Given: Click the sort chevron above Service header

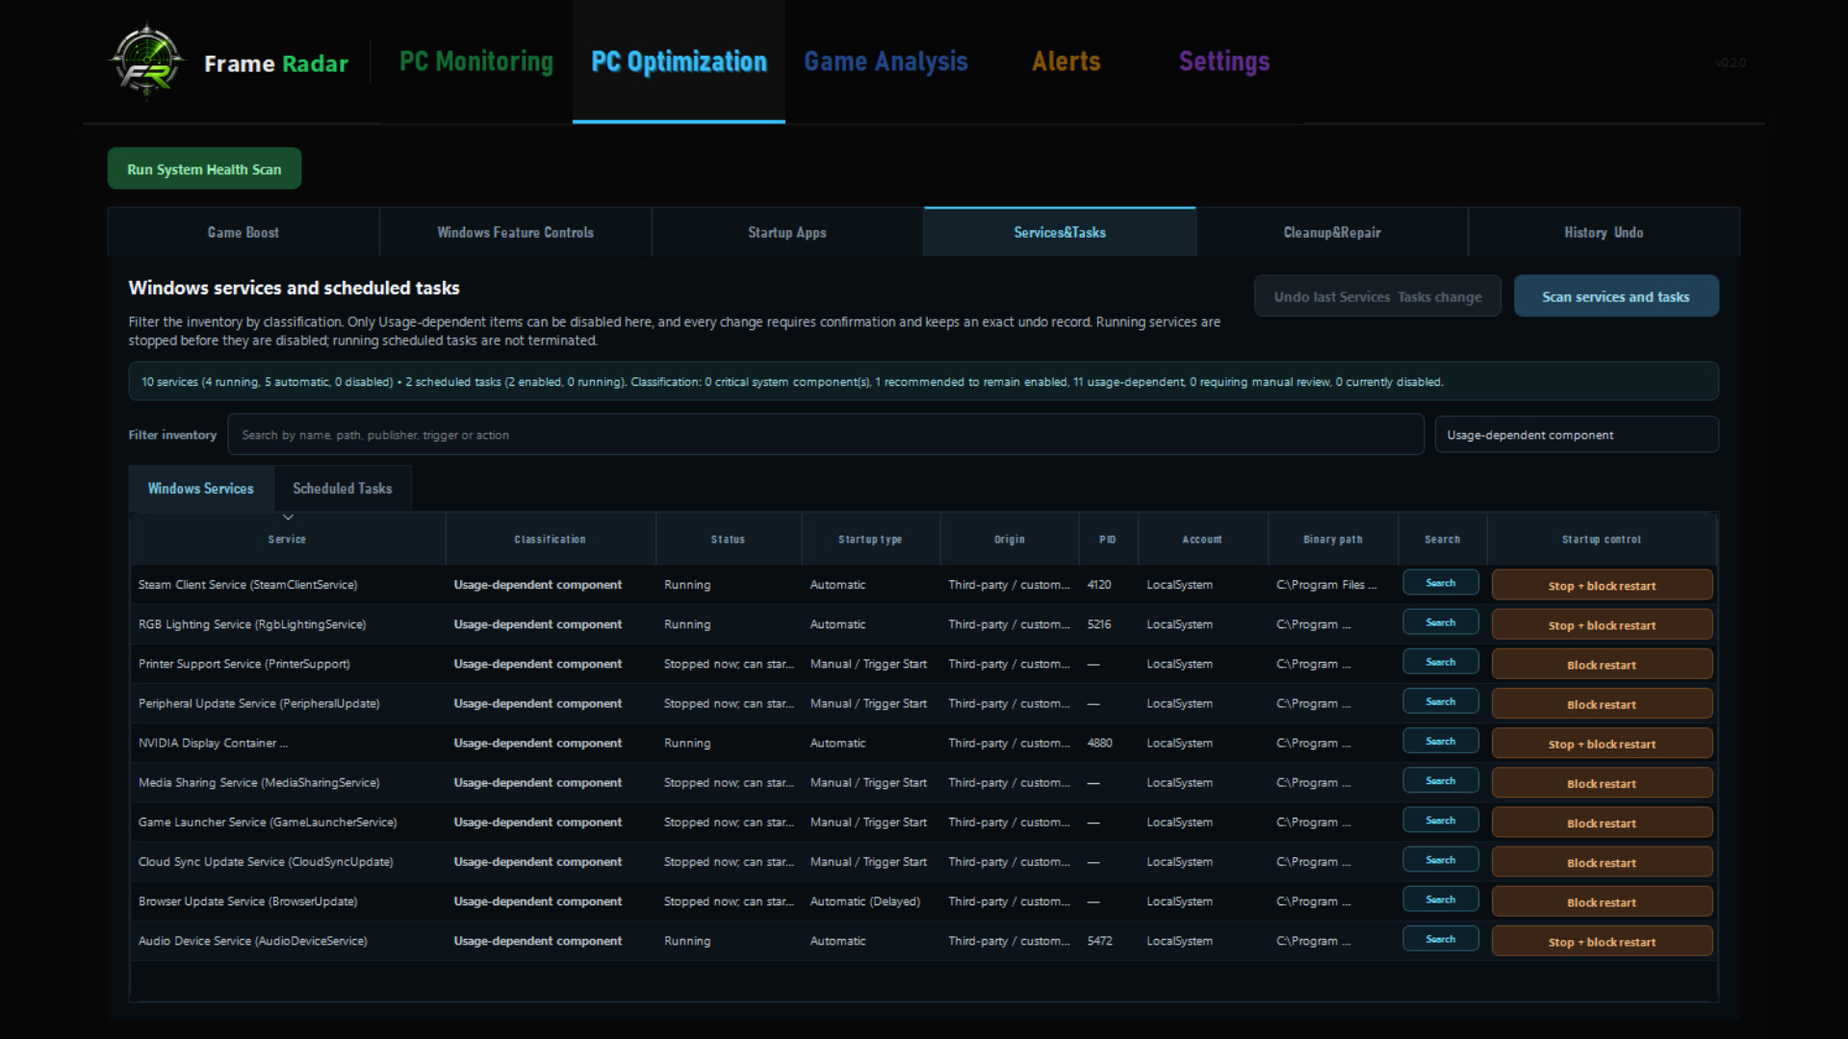Looking at the screenshot, I should (288, 518).
